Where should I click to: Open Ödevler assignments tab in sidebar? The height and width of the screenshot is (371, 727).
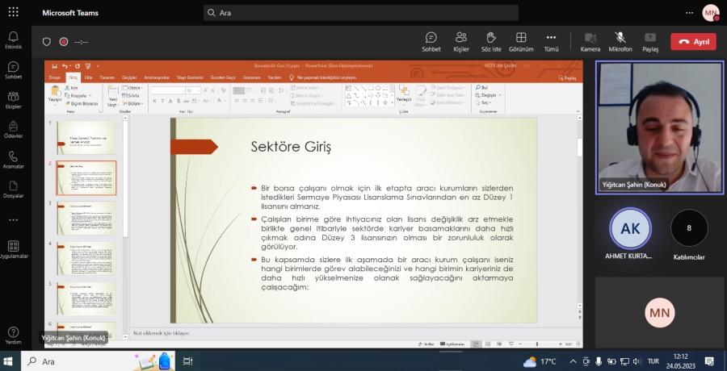click(x=13, y=130)
